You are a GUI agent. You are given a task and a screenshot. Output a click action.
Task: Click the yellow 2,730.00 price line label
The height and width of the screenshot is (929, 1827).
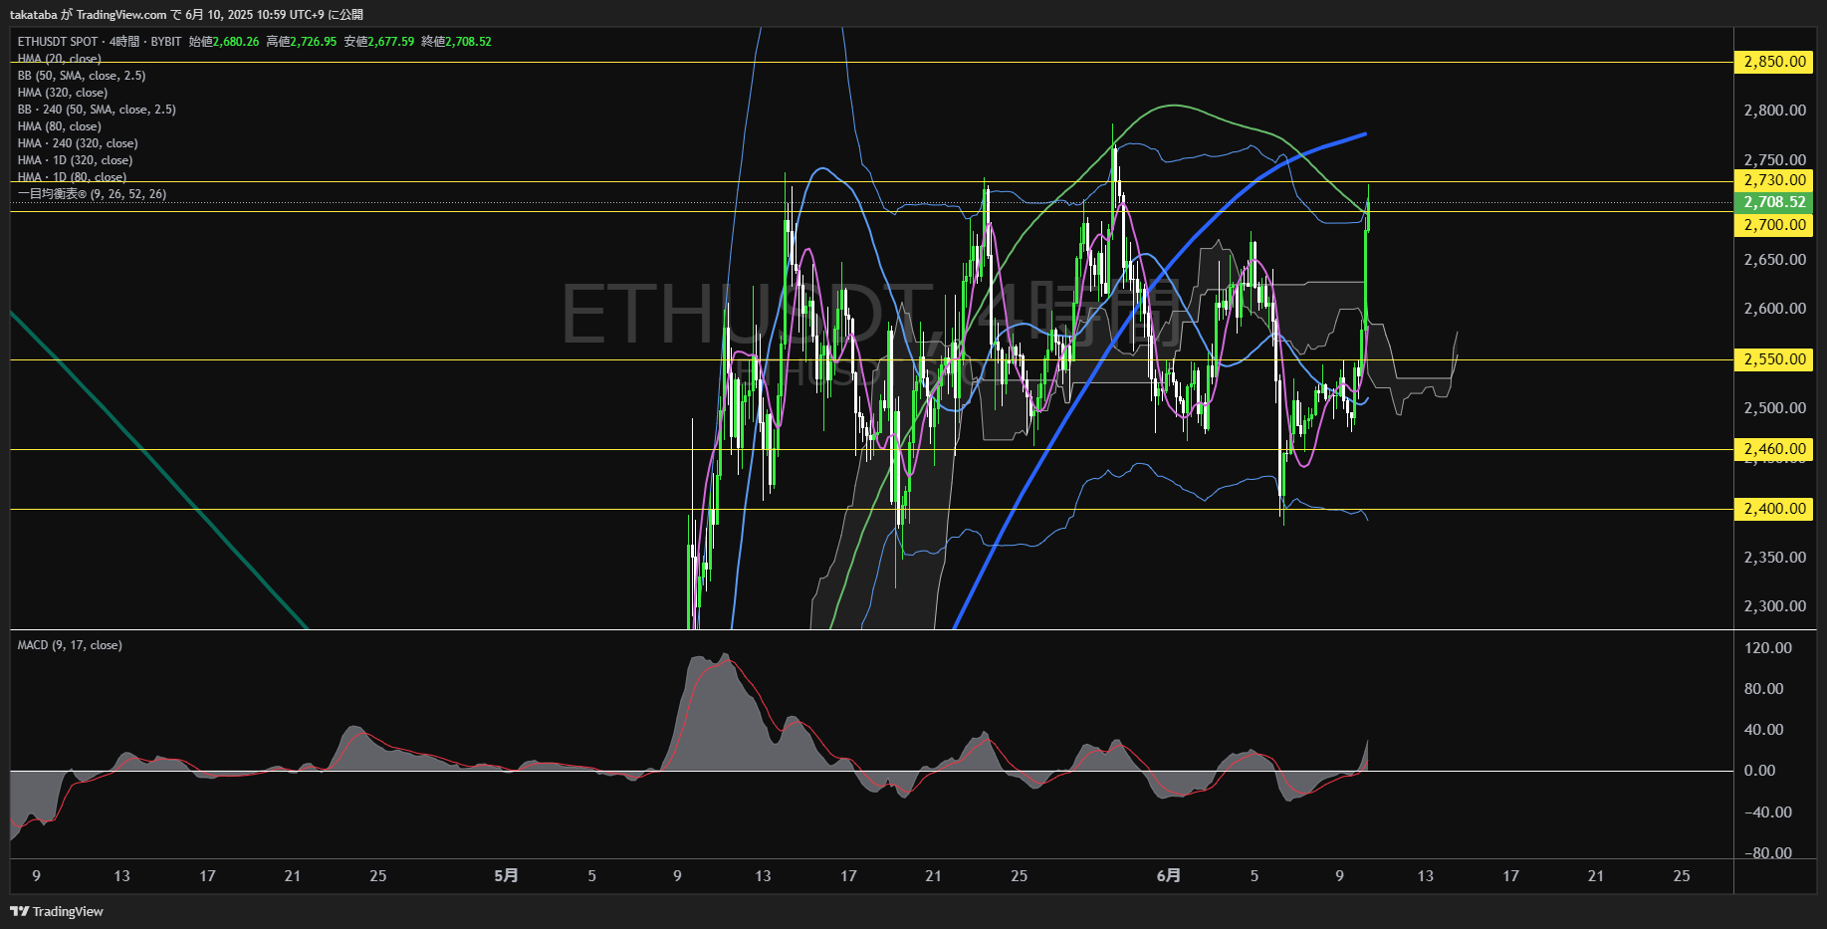1775,180
